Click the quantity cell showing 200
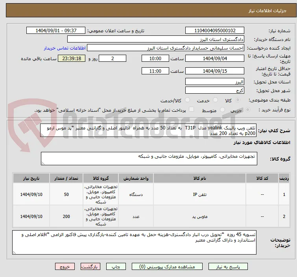 coord(66,216)
